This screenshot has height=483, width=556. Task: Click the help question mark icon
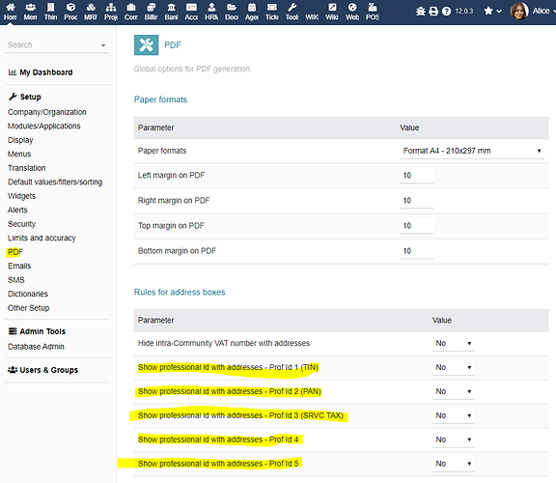coord(446,12)
